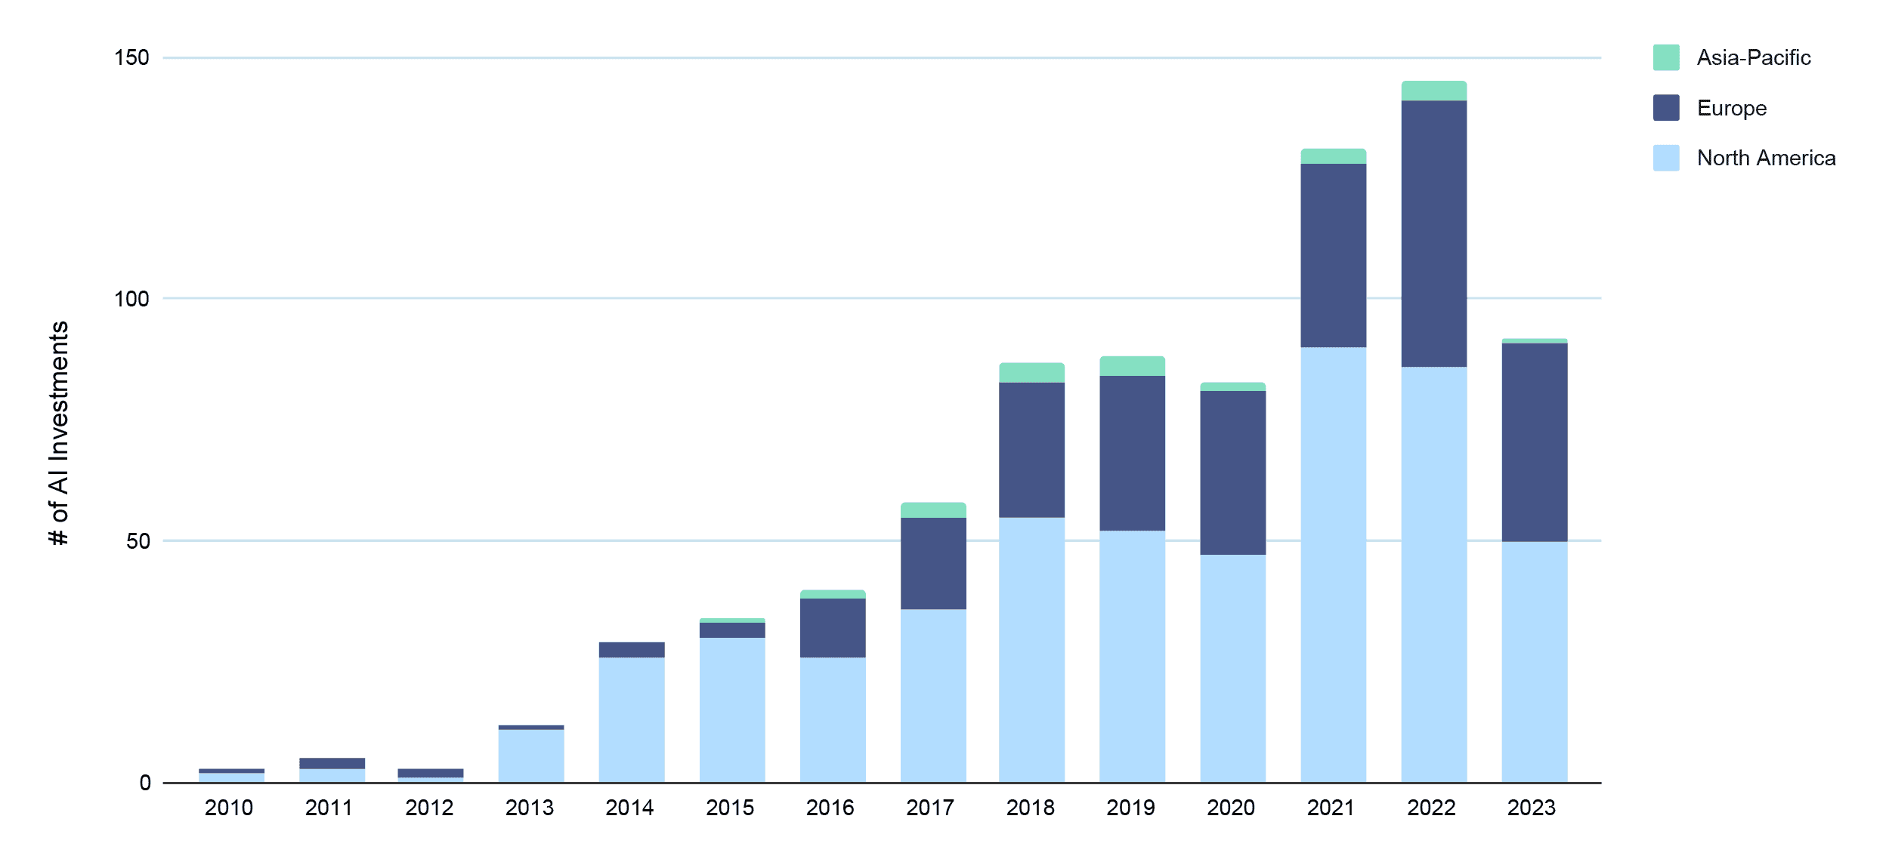The width and height of the screenshot is (1889, 865).
Task: Click the North America light blue swatch
Action: point(1667,159)
